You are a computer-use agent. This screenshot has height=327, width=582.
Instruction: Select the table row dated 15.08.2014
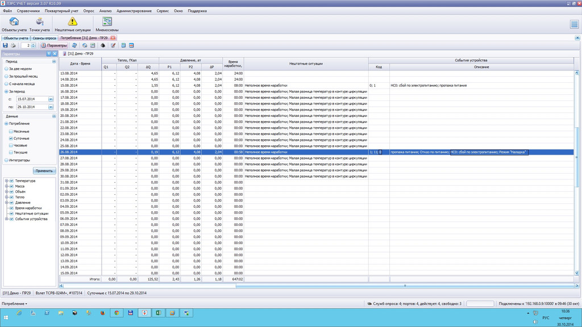(x=316, y=85)
